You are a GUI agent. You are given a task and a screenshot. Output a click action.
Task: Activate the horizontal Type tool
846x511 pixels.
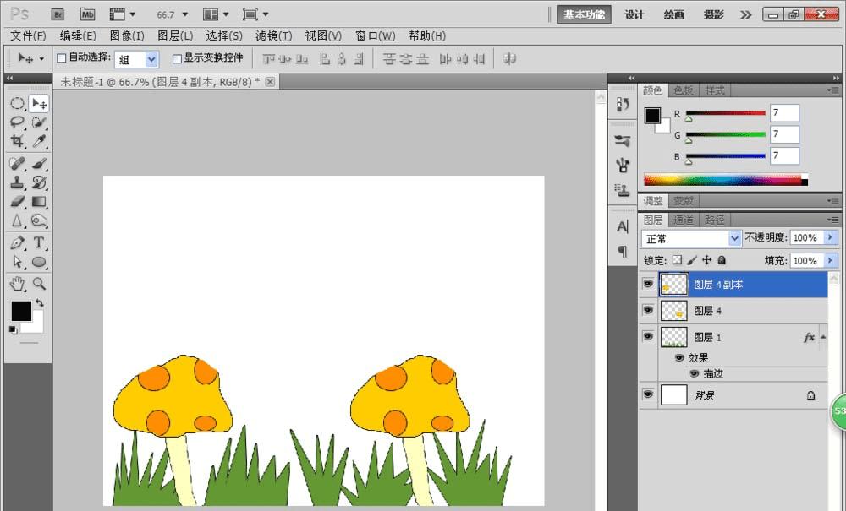[39, 242]
